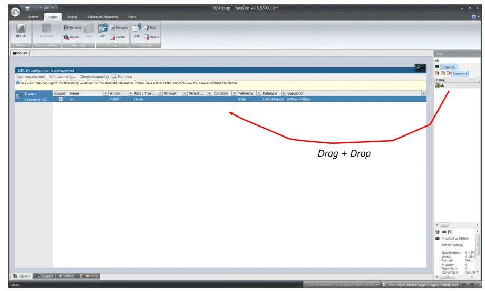Screen dimensions: 485x291
Task: Click the Name column header in Data panel
Action: point(456,80)
